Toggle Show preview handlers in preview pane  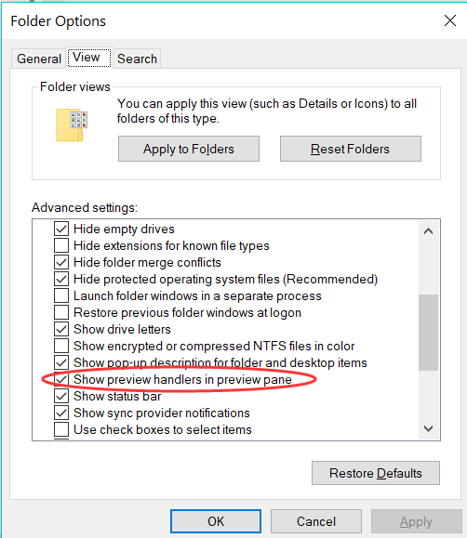click(x=61, y=379)
